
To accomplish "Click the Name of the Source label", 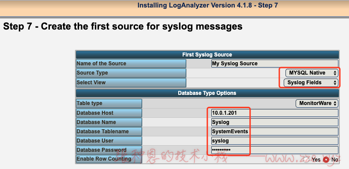I will pyautogui.click(x=131, y=64).
